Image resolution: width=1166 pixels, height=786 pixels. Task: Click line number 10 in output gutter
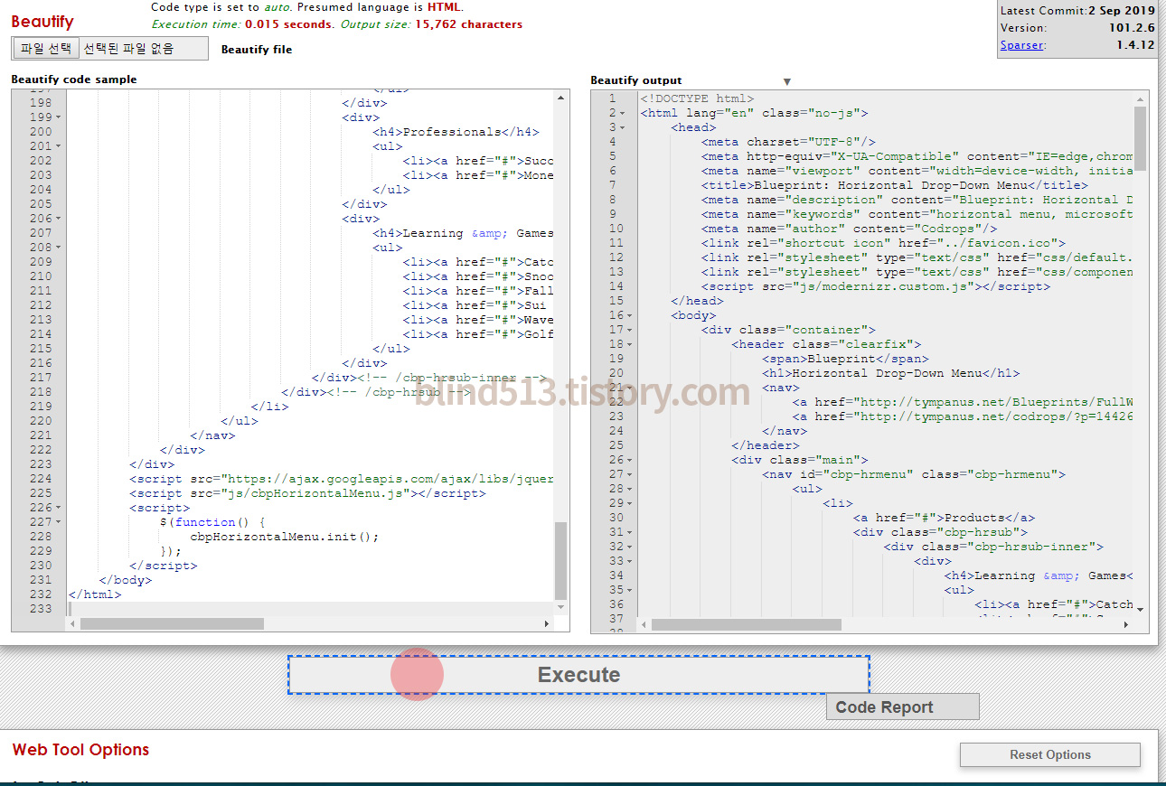click(616, 229)
